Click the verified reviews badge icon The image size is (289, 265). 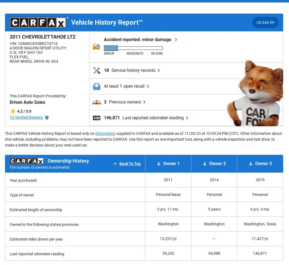(x=47, y=117)
